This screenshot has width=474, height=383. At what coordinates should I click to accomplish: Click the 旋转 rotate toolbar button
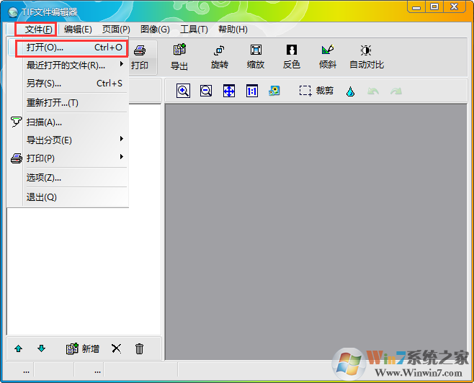click(x=219, y=57)
